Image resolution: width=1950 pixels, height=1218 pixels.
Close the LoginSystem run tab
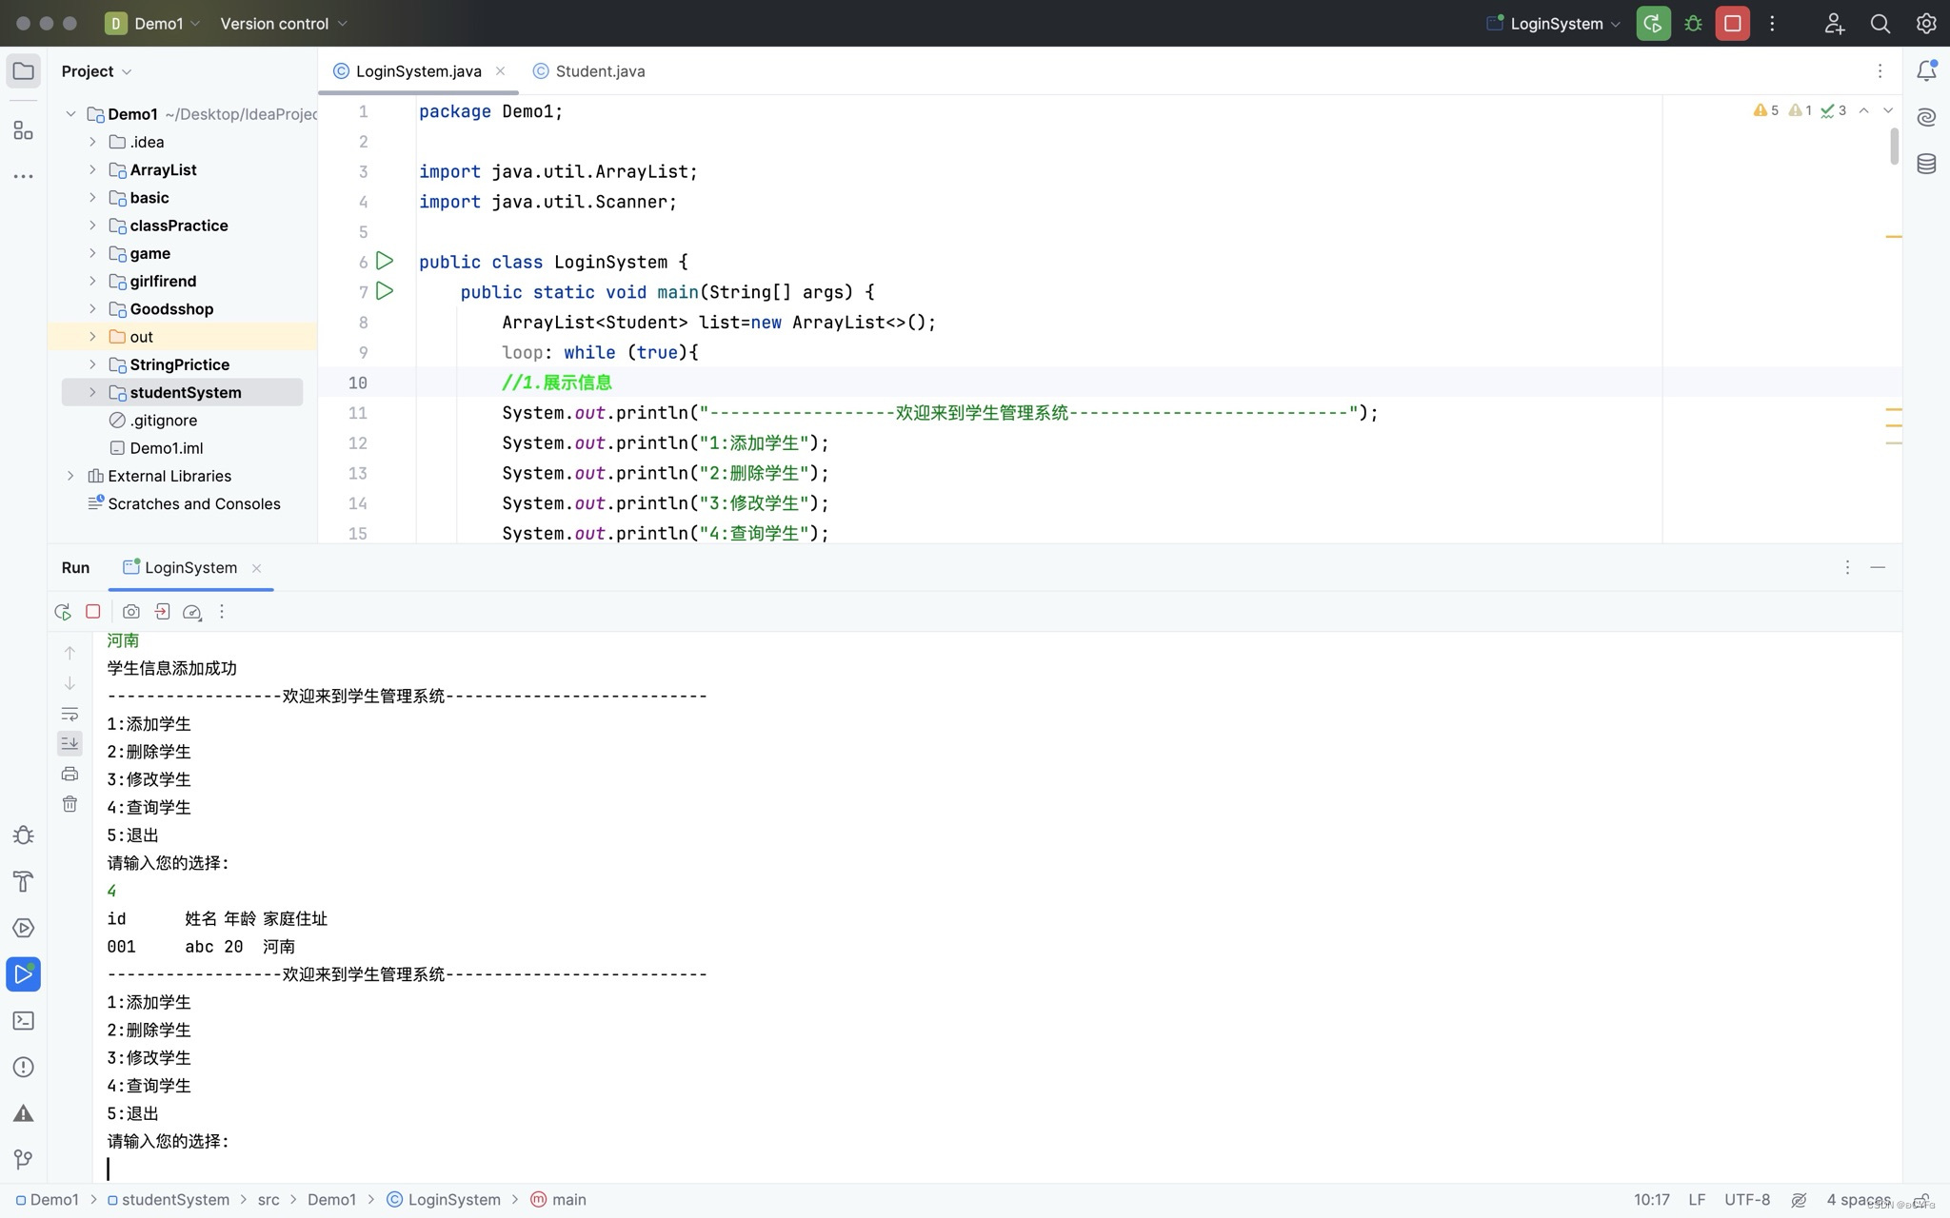click(256, 568)
